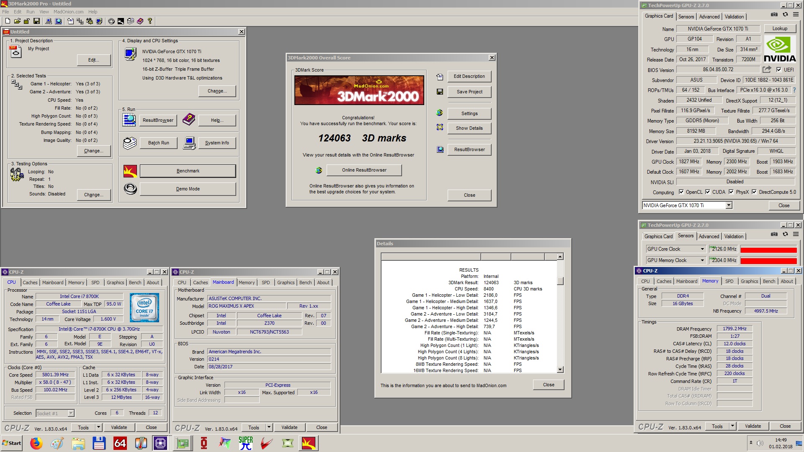Click the Save project floppy toolbar icon

(36, 21)
